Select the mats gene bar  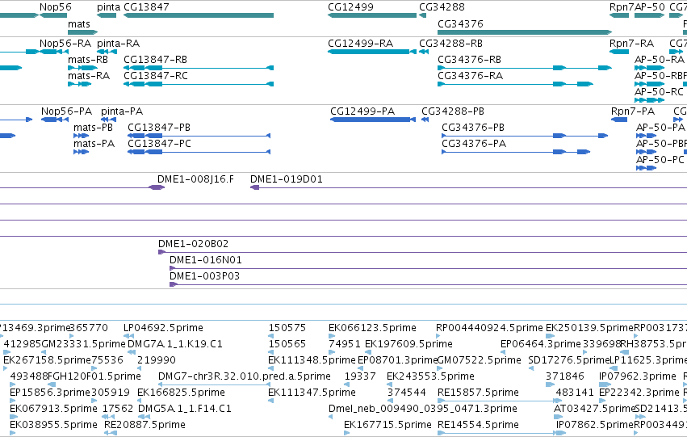(x=83, y=32)
